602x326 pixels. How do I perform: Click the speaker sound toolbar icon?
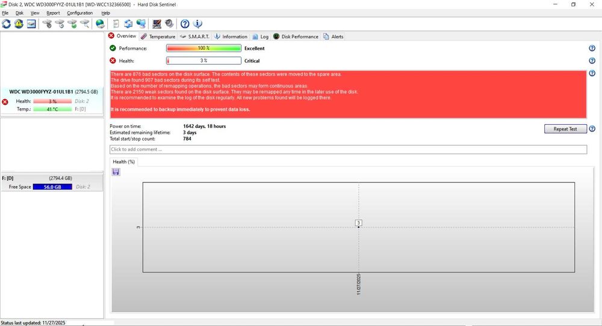169,24
